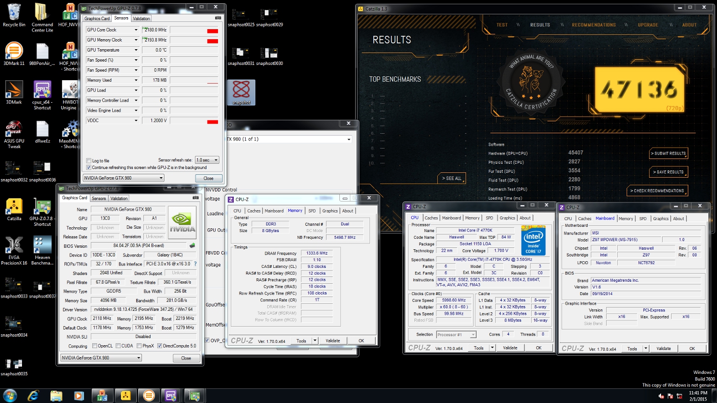Switch to Validation tab in GPU-Z Sensors window
This screenshot has height=403, width=717.
141,19
